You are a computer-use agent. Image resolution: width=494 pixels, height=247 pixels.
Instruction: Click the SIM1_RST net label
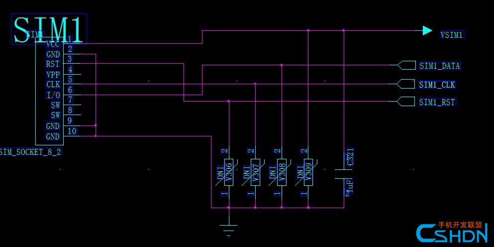point(437,102)
